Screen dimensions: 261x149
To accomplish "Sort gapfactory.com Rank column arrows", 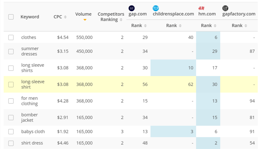I will [x=246, y=26].
